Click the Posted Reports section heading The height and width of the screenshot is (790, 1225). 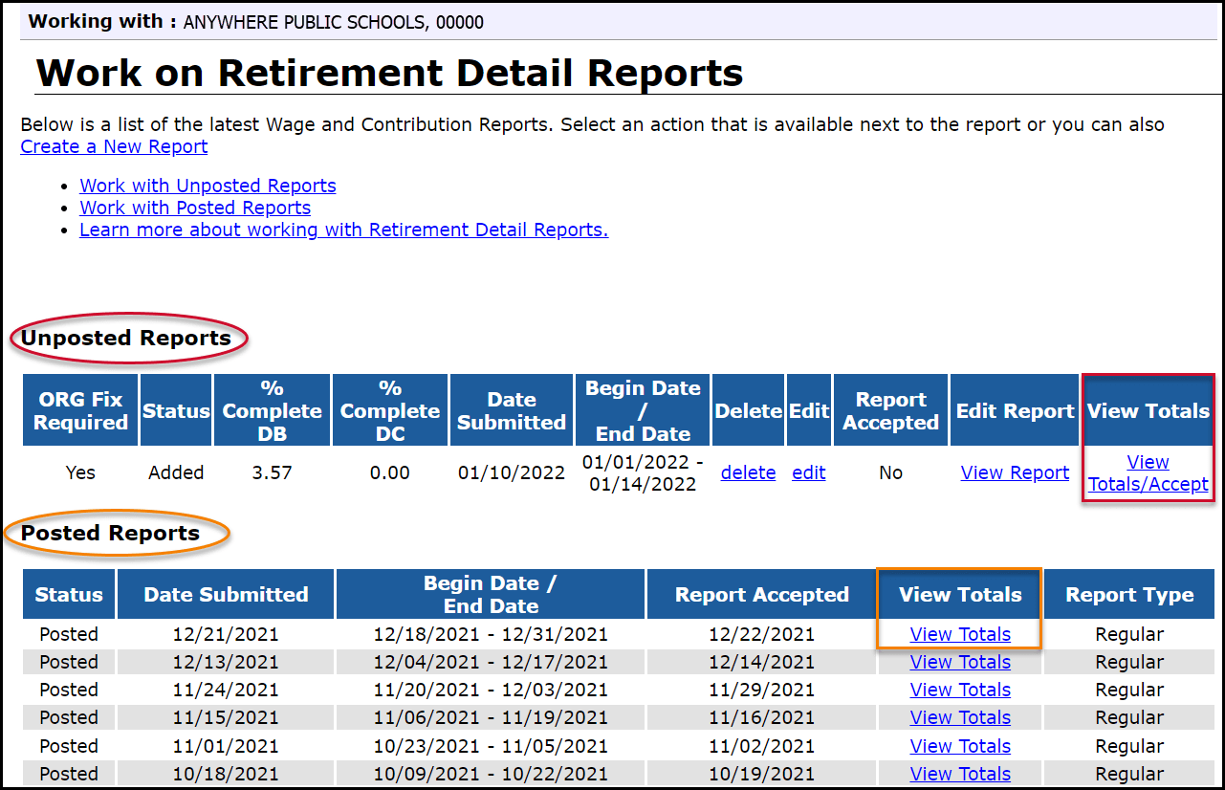pyautogui.click(x=111, y=534)
